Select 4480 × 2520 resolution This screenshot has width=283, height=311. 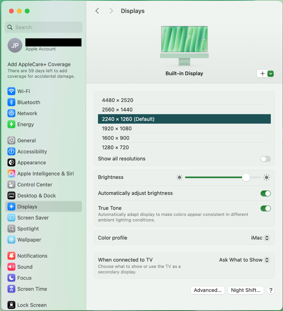click(184, 100)
